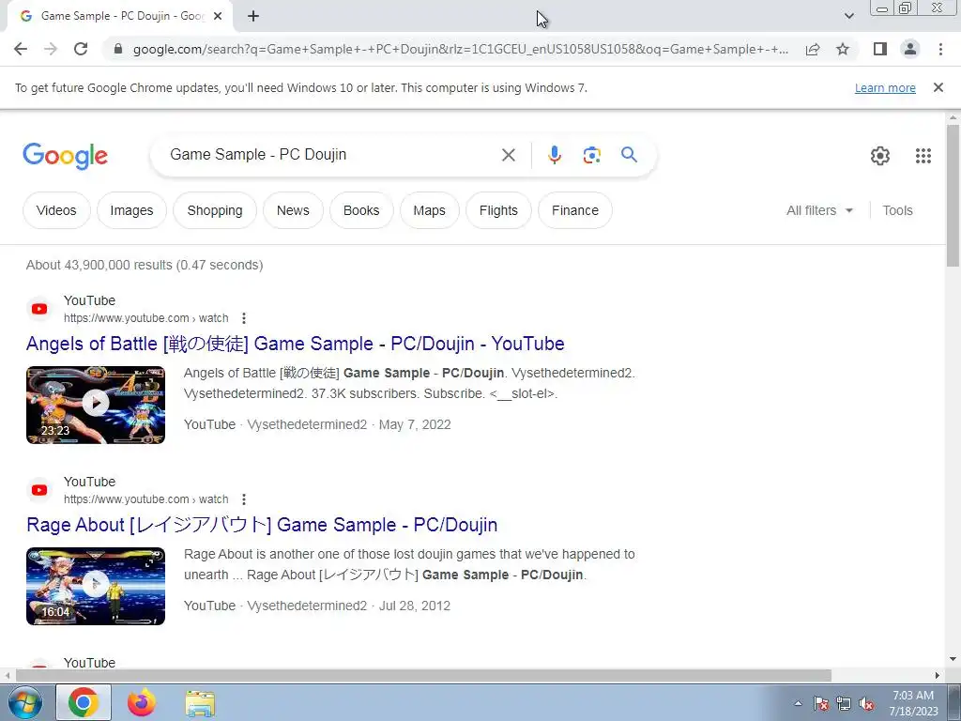Image resolution: width=961 pixels, height=721 pixels.
Task: Filter results by Flights
Action: coord(498,210)
